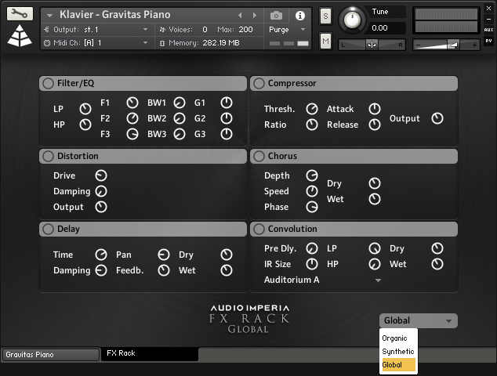497x376 pixels.
Task: Click the Chorus Depth knob
Action: coord(312,175)
